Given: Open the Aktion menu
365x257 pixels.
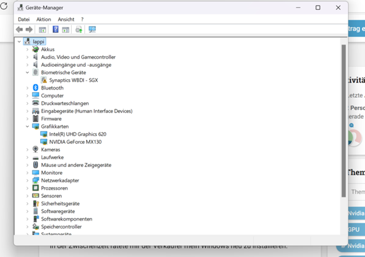Looking at the screenshot, I should pos(43,19).
